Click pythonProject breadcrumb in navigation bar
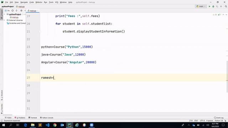This screenshot has width=228, height=128. pyautogui.click(x=7, y=6)
